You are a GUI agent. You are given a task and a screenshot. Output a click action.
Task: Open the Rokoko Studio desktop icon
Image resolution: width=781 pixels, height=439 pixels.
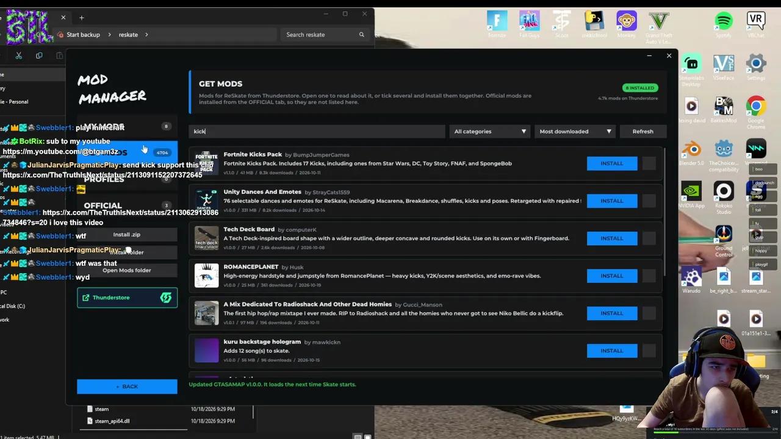pos(724,198)
